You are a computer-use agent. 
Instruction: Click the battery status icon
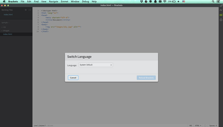tap(174, 2)
